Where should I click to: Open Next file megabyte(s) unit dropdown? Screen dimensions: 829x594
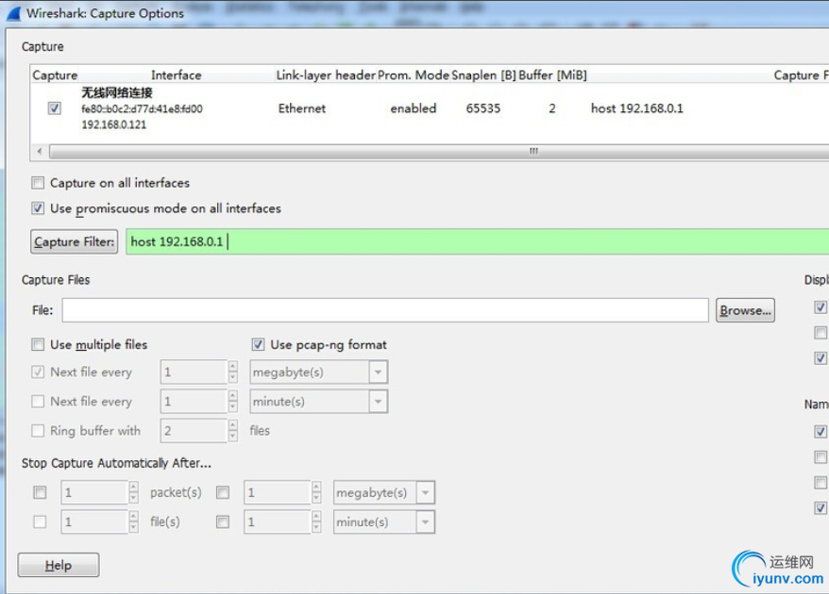pyautogui.click(x=378, y=372)
